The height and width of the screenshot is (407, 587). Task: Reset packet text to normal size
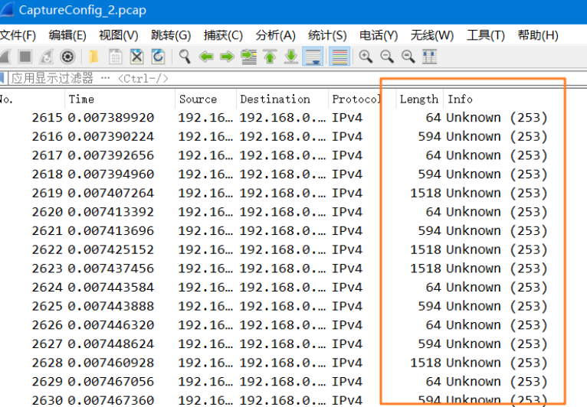pyautogui.click(x=408, y=57)
